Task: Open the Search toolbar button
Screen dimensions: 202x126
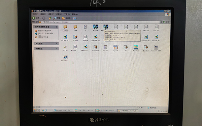Action: (57, 18)
